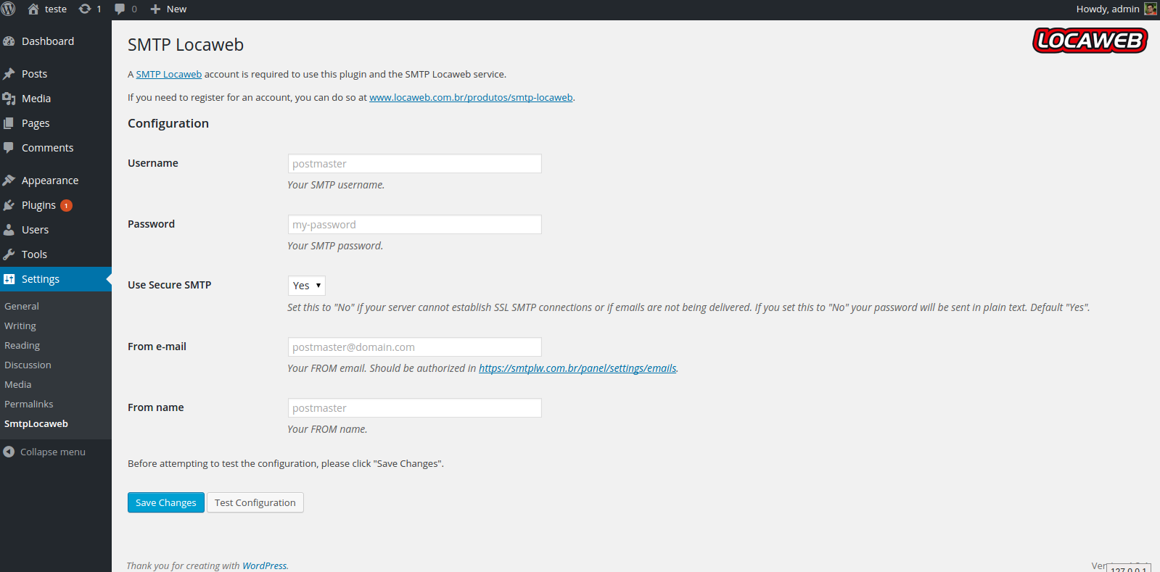
Task: Open the Posts menu item
Action: click(x=56, y=74)
